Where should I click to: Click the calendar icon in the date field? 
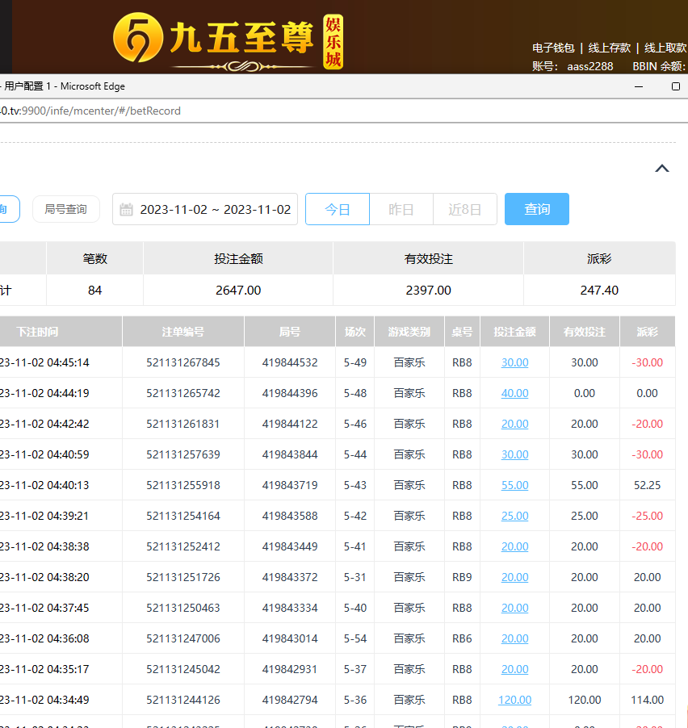[x=126, y=210]
